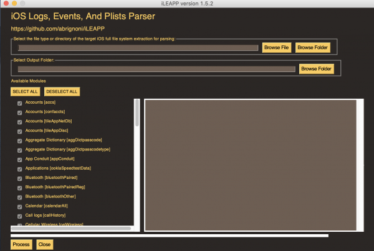The image size is (374, 251).
Task: Click inside the brown log output area
Action: pyautogui.click(x=251, y=165)
